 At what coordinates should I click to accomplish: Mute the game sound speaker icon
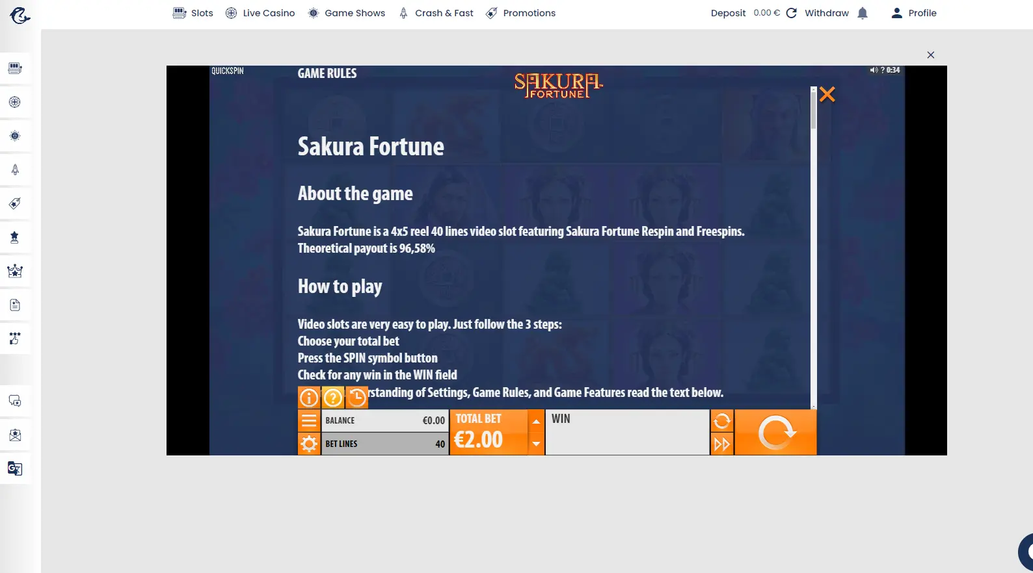[874, 70]
